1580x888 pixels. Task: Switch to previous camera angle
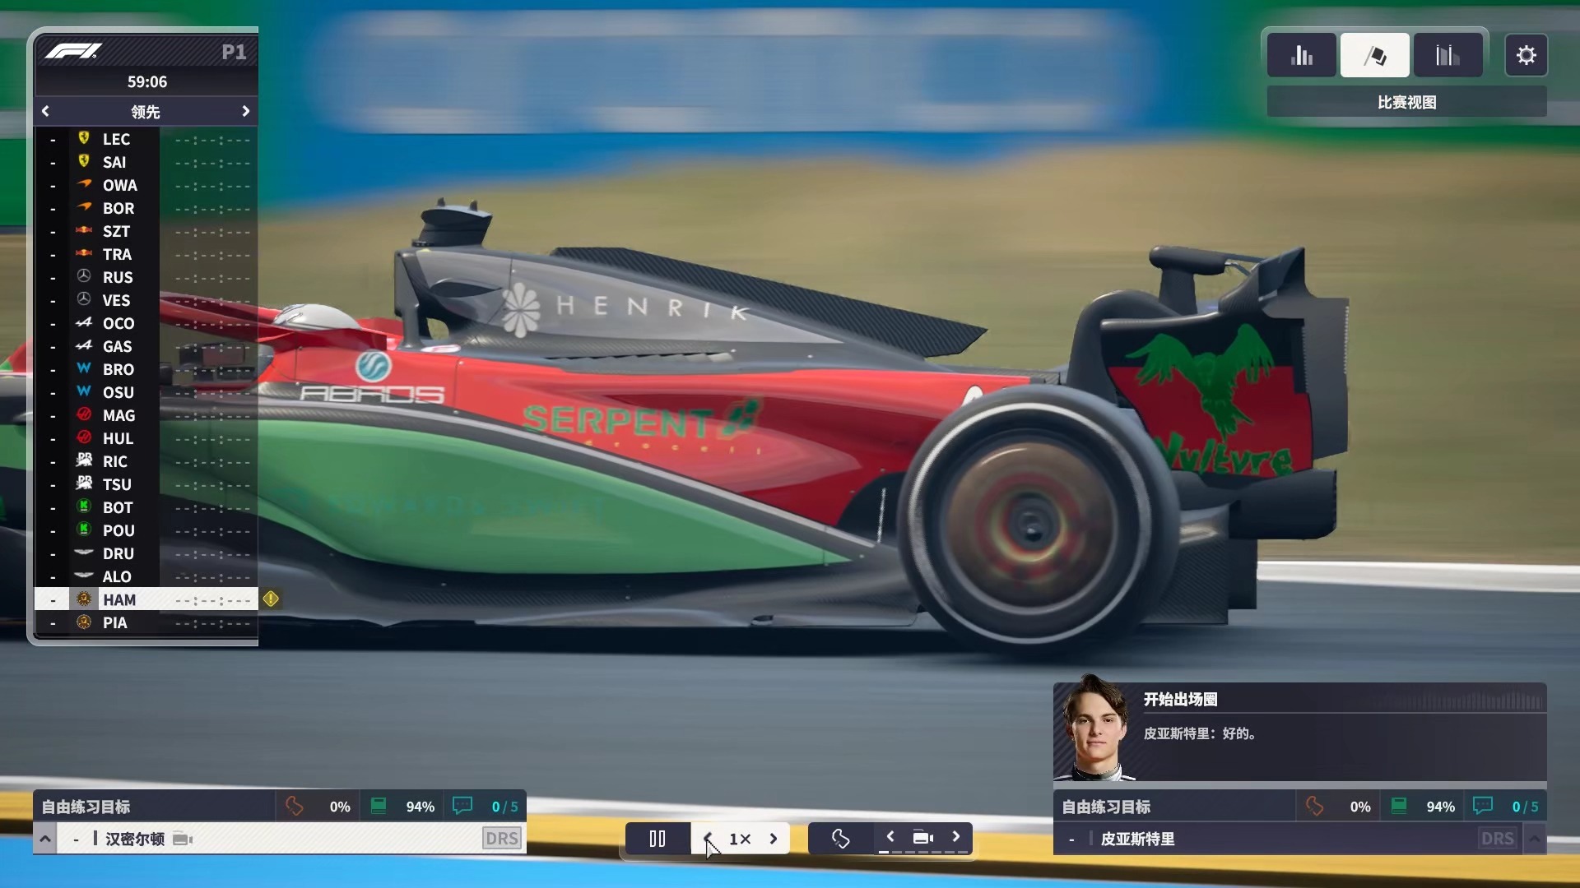(x=890, y=837)
